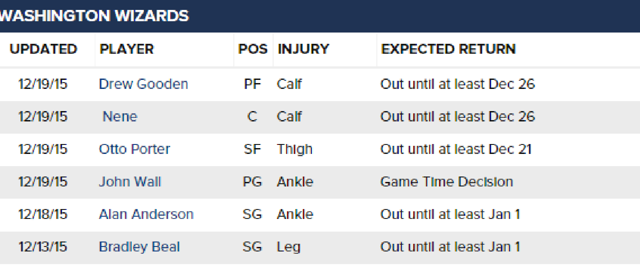
Task: Click Alan Anderson's 12/18/15 updated date
Action: [x=43, y=214]
